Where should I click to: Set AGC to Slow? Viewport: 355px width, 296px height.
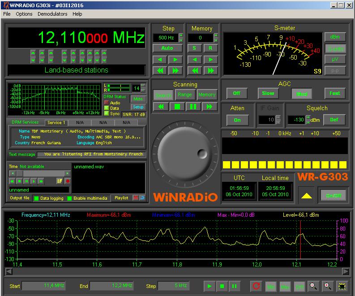point(268,93)
